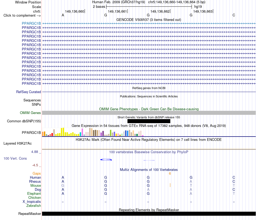
Task: Click the blue G conservation logo in PhyloP
Action: tap(106, 160)
